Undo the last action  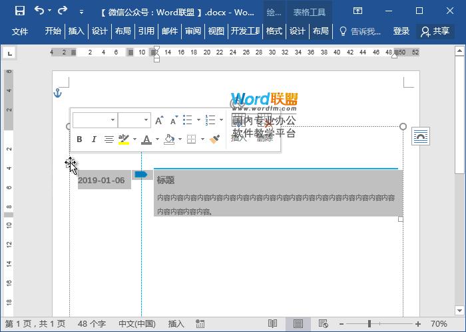tap(39, 11)
